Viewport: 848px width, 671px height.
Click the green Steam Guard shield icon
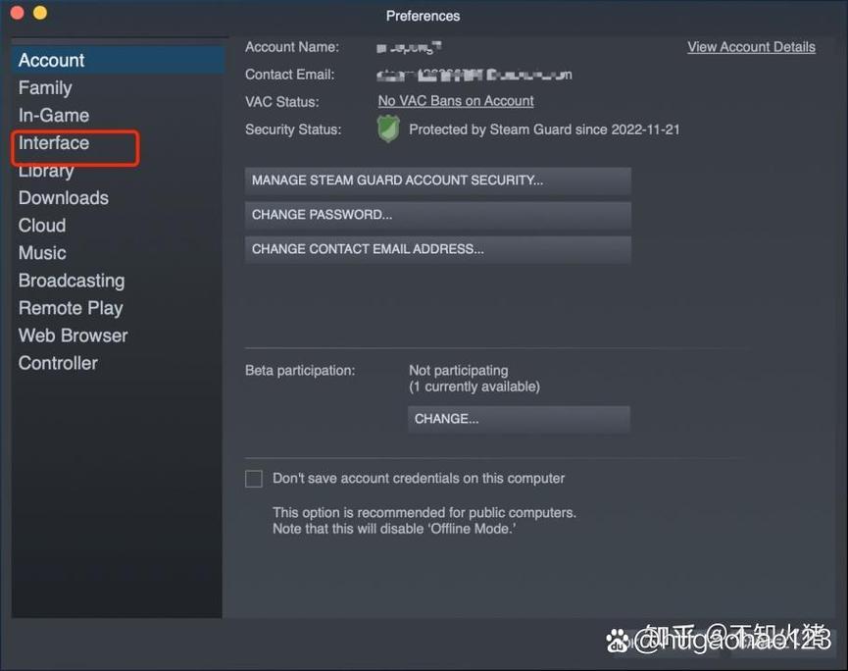[388, 129]
